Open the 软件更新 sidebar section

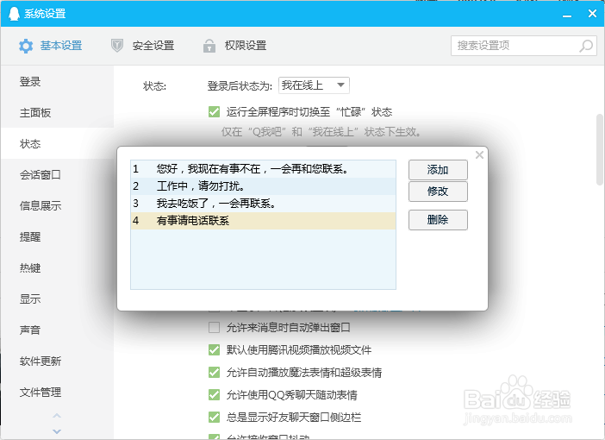tap(57, 361)
